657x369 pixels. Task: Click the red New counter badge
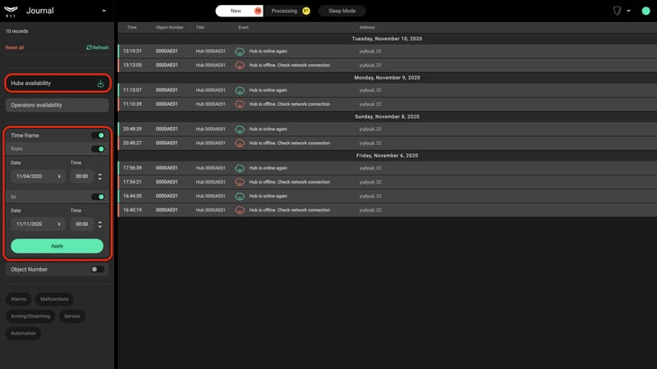[x=258, y=11]
